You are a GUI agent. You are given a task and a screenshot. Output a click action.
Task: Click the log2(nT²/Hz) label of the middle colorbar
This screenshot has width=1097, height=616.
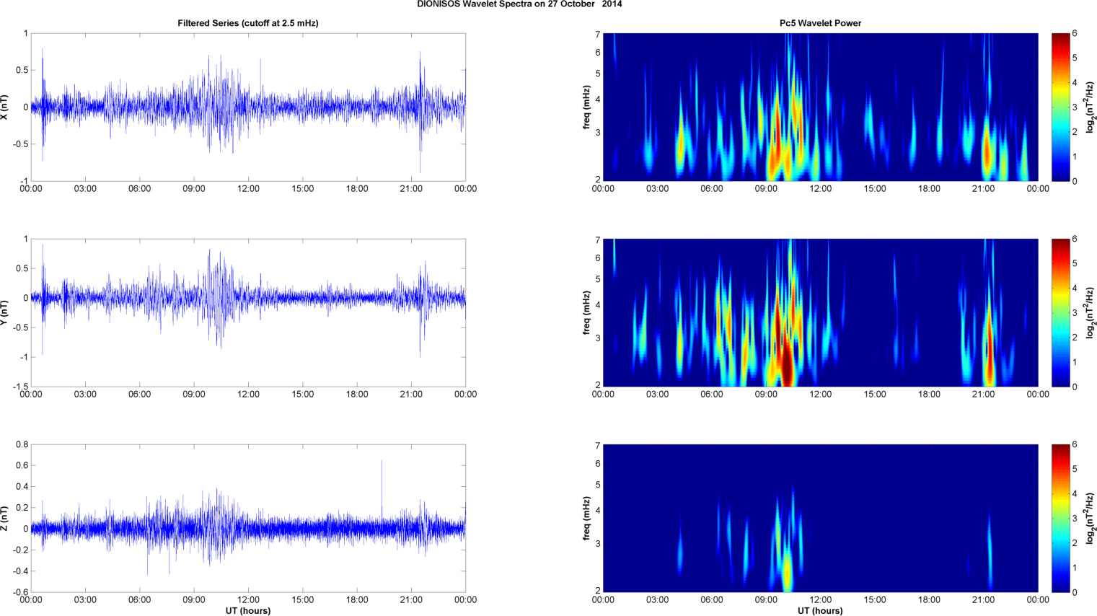coord(1091,312)
